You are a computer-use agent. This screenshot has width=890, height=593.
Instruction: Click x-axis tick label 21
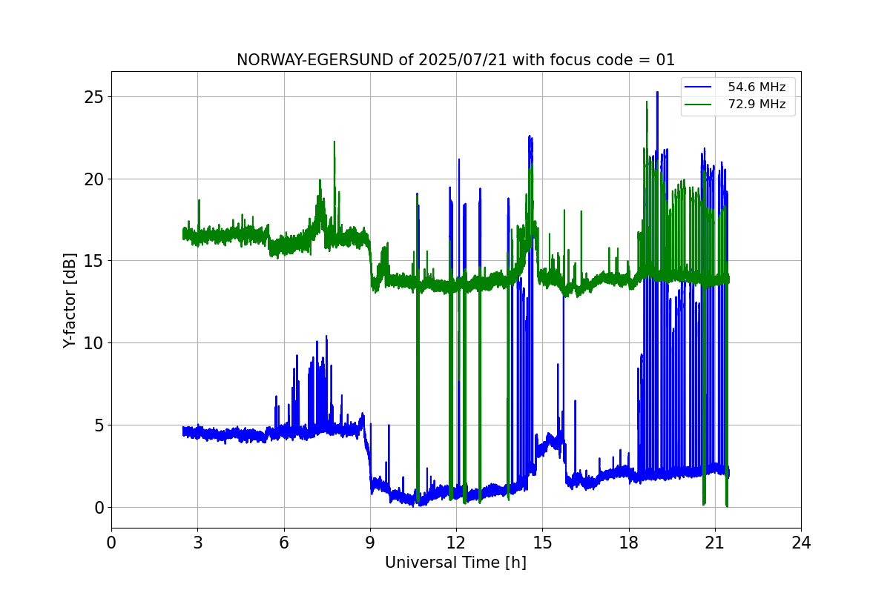[714, 542]
